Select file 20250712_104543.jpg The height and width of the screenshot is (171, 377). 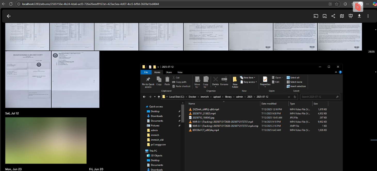click(203, 118)
